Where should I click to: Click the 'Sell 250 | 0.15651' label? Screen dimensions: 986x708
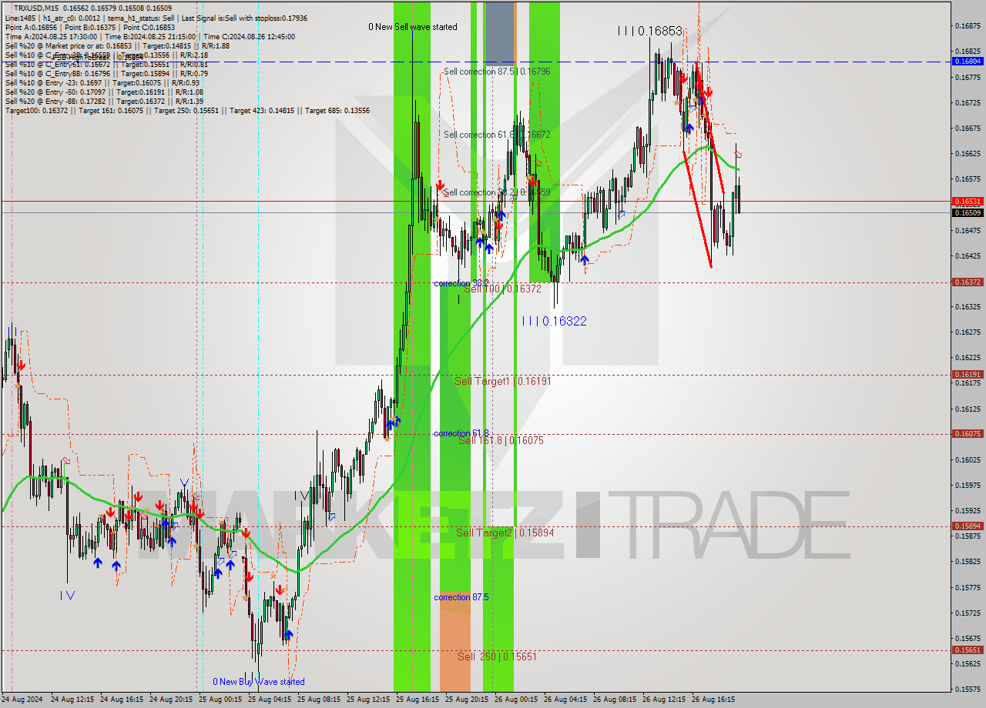tap(497, 656)
